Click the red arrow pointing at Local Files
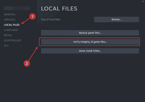 (25, 21)
